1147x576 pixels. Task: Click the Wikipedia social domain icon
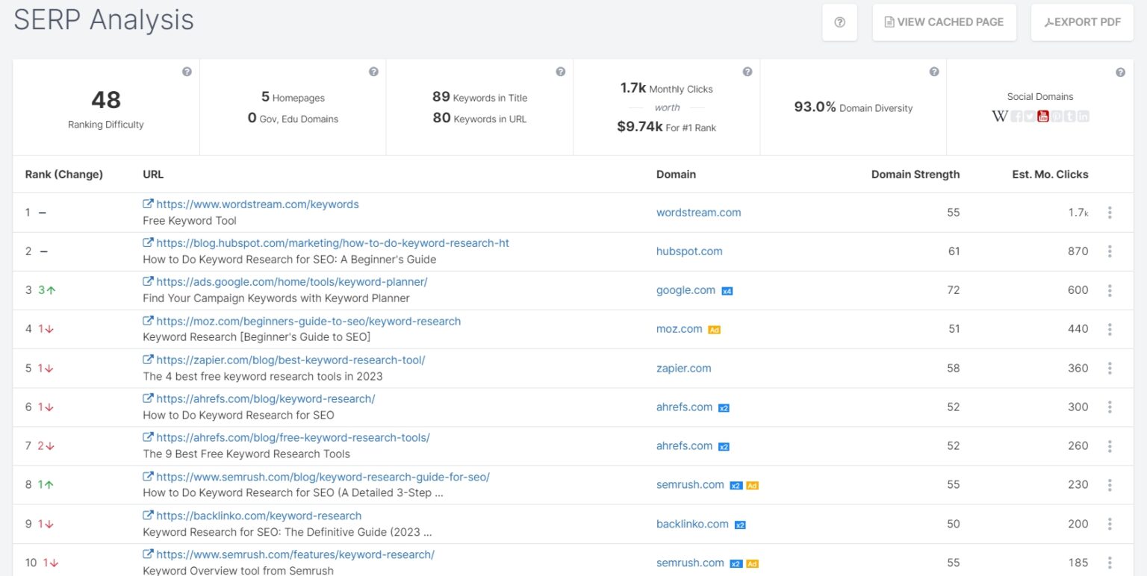1000,116
